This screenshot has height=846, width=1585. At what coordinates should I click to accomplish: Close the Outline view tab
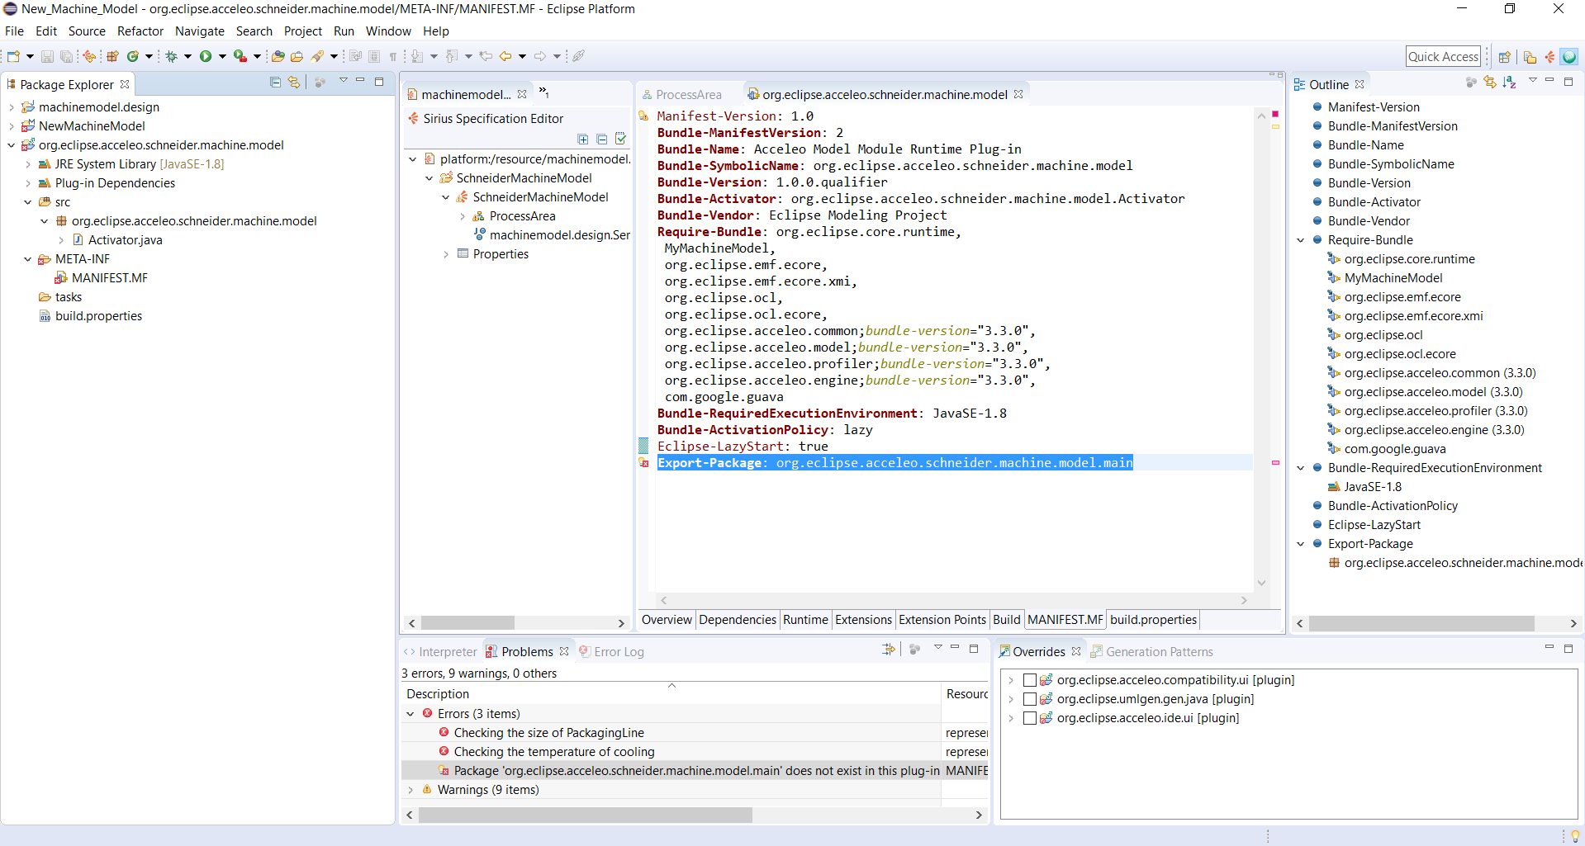pos(1360,84)
